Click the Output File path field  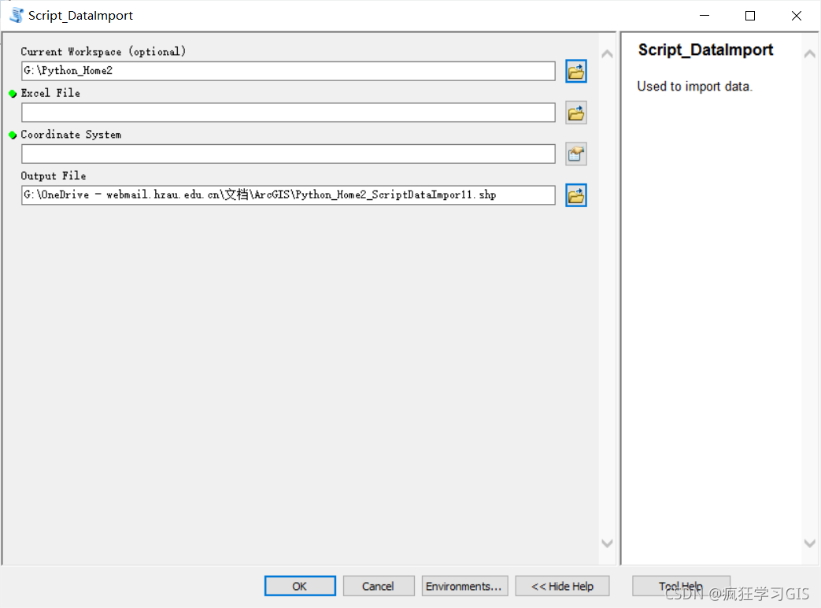(288, 195)
